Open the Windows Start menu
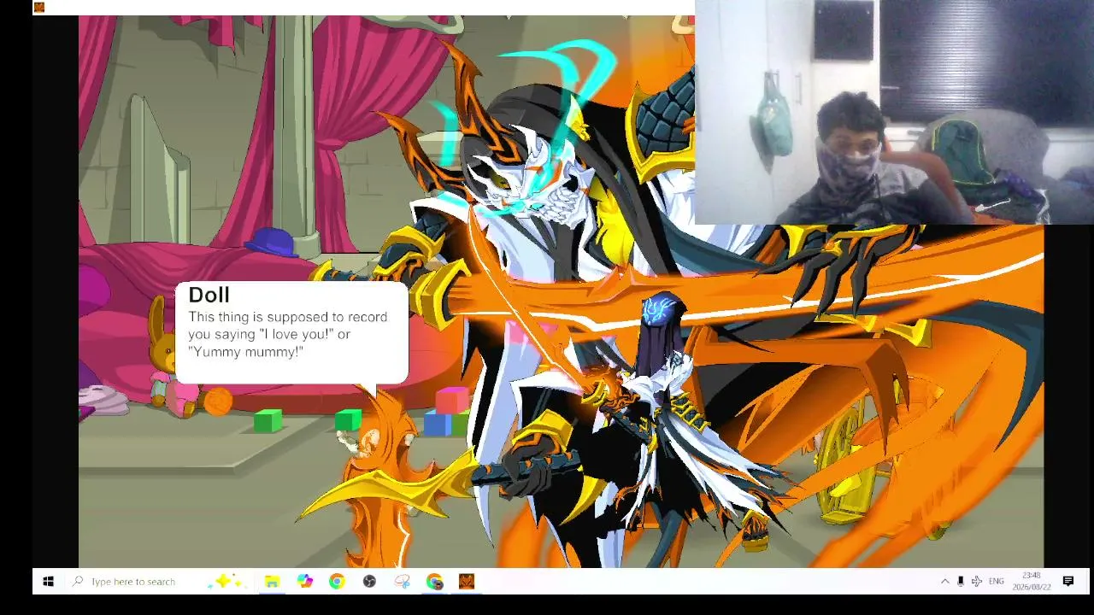The width and height of the screenshot is (1094, 615). coord(49,582)
